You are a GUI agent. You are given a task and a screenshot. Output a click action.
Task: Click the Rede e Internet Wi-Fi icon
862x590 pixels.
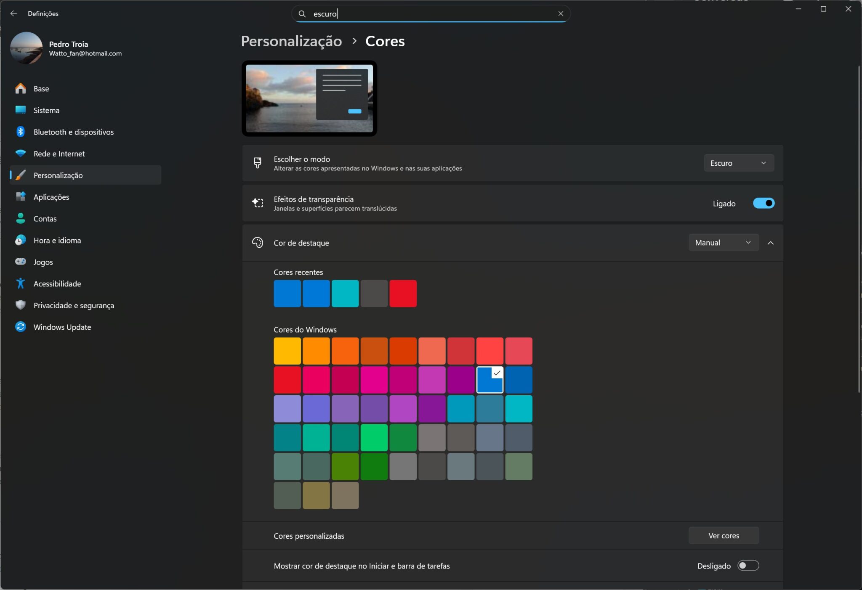20,153
